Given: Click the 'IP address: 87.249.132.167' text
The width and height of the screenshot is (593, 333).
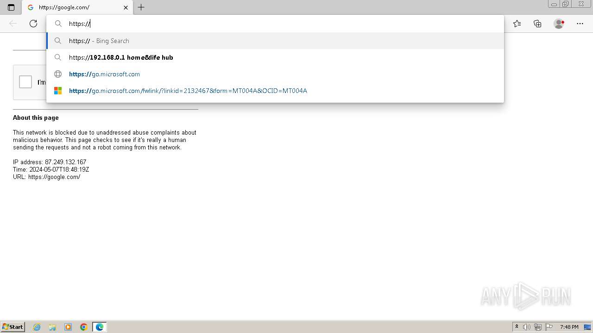Looking at the screenshot, I should [50, 162].
